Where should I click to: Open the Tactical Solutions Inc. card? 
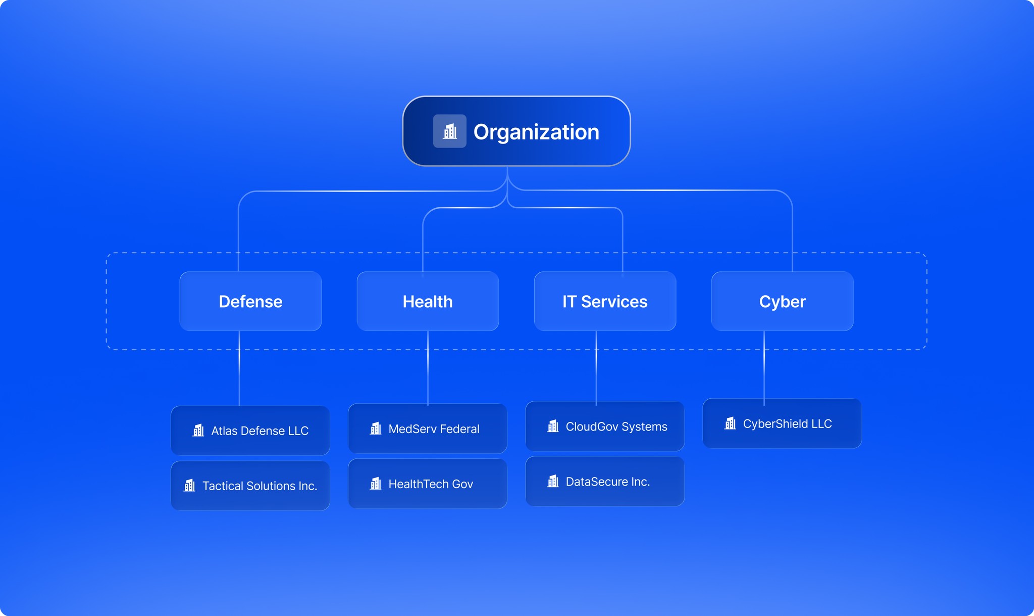[x=259, y=486]
